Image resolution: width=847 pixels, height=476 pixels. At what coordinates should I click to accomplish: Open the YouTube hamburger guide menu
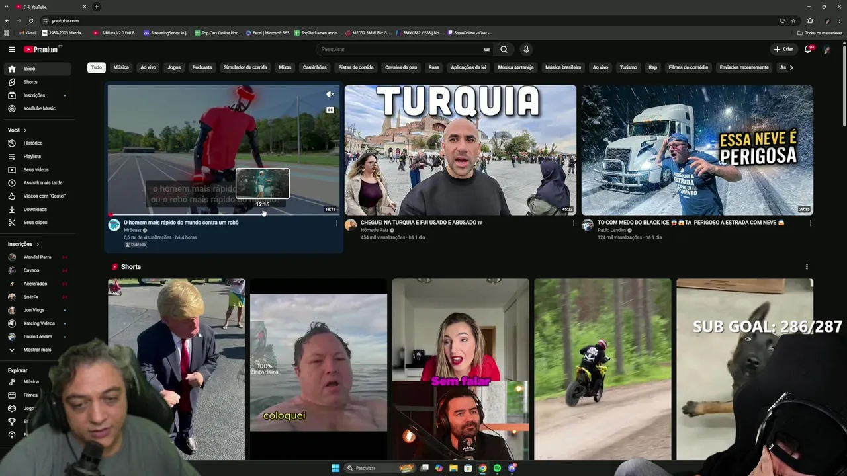(11, 49)
